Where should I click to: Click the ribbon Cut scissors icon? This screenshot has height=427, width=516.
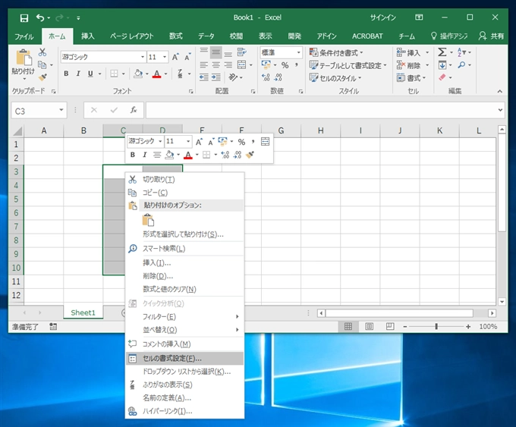click(42, 52)
